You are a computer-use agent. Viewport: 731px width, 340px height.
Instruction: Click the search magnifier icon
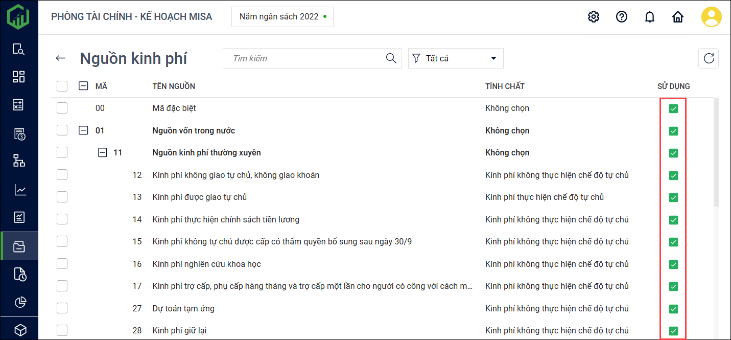391,58
